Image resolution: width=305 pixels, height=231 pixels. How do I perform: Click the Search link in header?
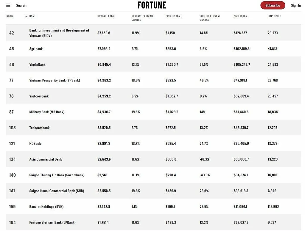pyautogui.click(x=21, y=5)
